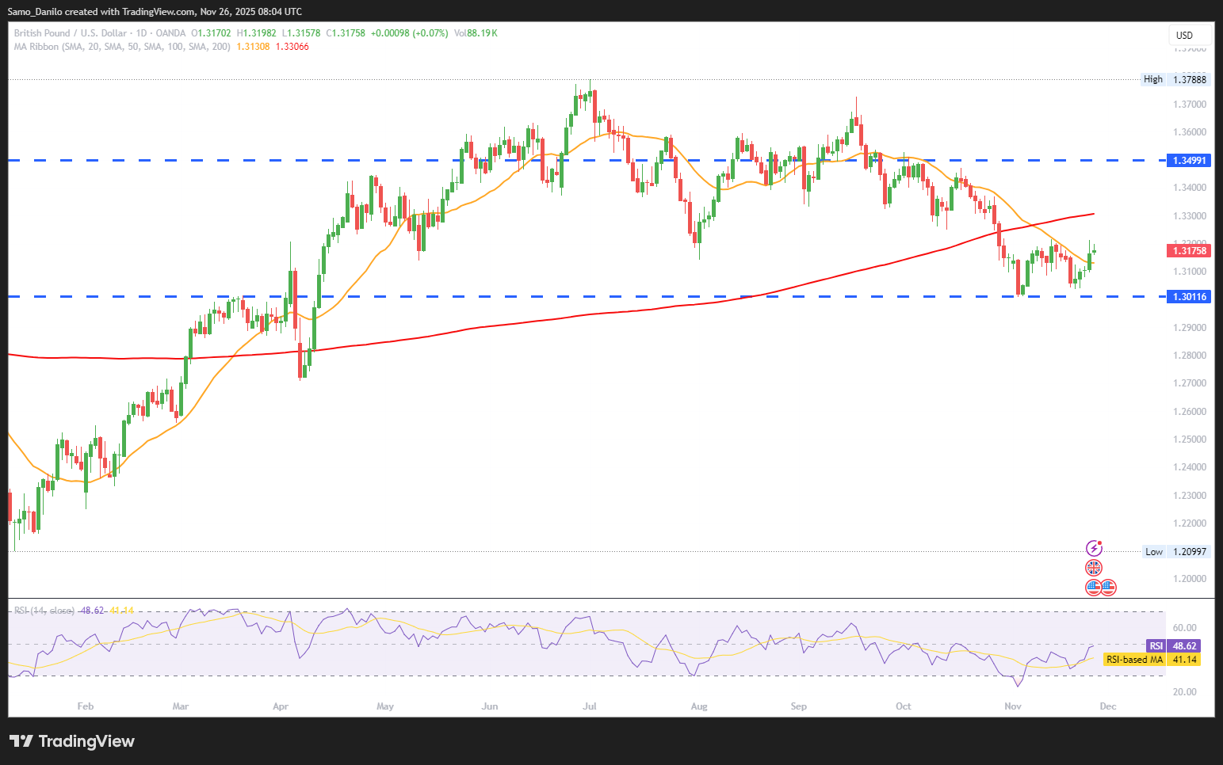
Task: Click the purple RSI 48.62 value tag
Action: point(1173,646)
